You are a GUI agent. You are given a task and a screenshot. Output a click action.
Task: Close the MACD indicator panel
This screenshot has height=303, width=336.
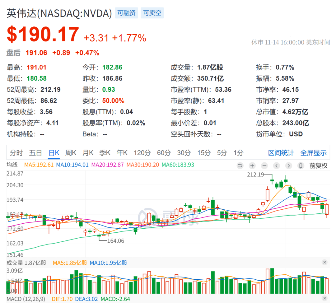(324, 299)
